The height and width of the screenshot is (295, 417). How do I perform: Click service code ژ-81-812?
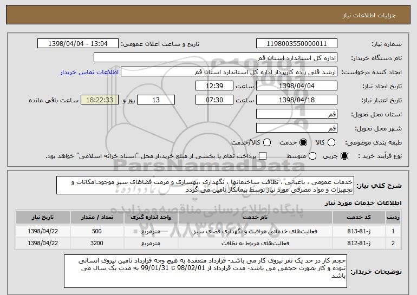359,243
